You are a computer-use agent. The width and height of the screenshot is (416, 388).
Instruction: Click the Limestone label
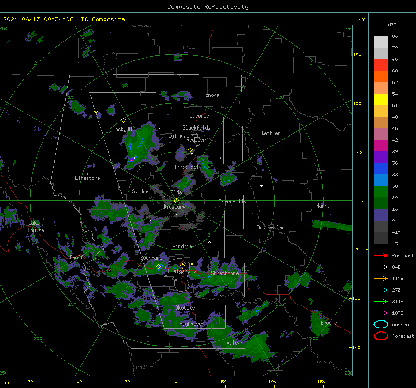point(87,178)
